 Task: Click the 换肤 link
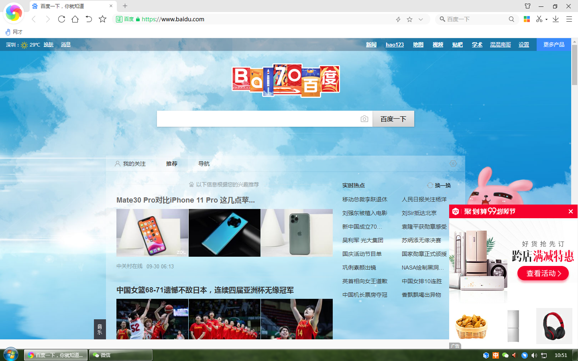click(49, 45)
